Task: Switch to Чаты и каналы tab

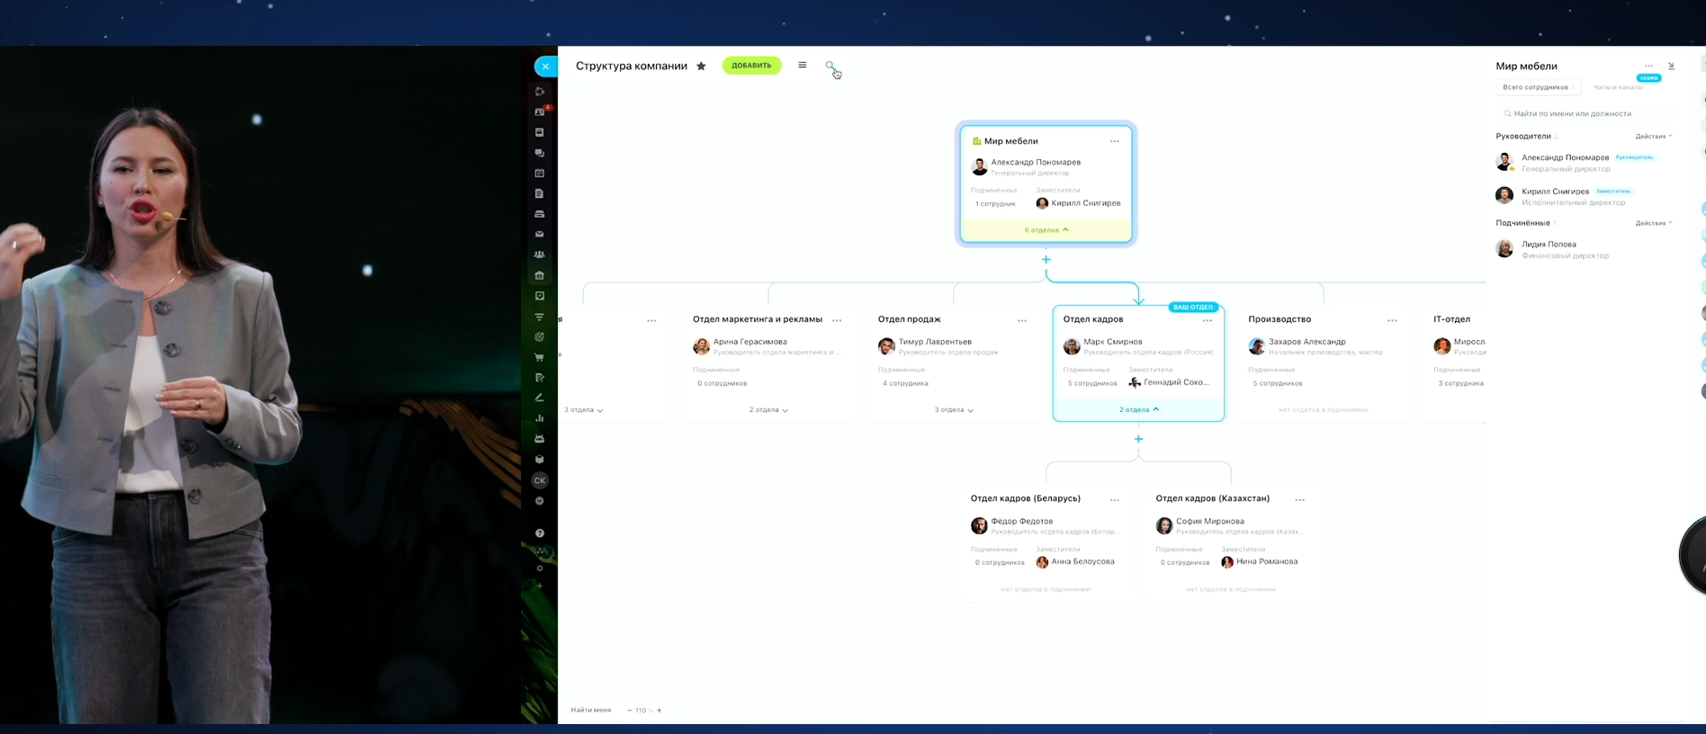Action: point(1617,87)
